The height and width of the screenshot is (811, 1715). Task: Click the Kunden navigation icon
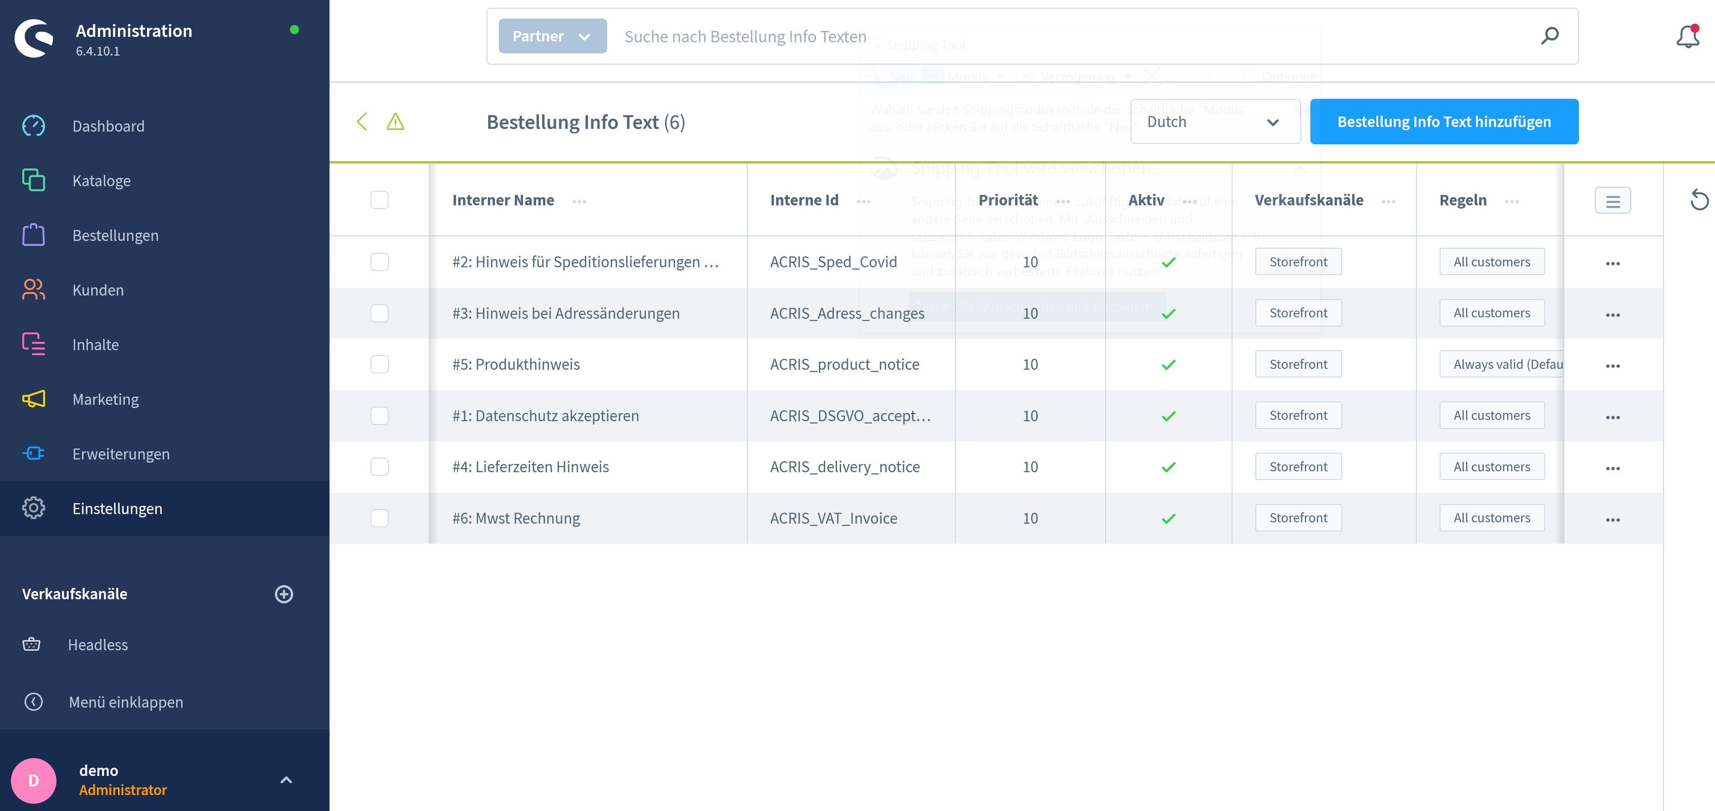(x=33, y=290)
